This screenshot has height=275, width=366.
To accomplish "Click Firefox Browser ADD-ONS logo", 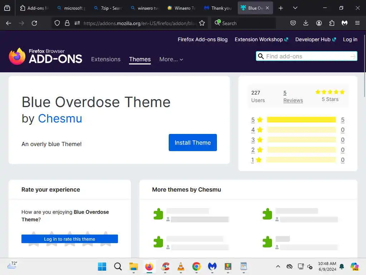I will (45, 56).
